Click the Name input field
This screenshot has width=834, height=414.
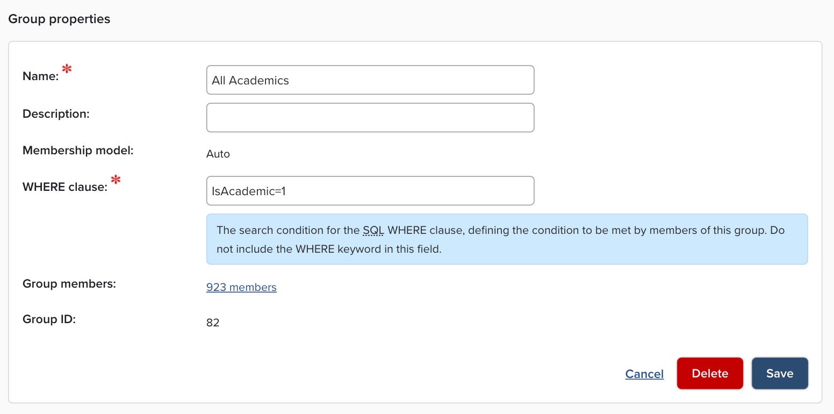370,80
